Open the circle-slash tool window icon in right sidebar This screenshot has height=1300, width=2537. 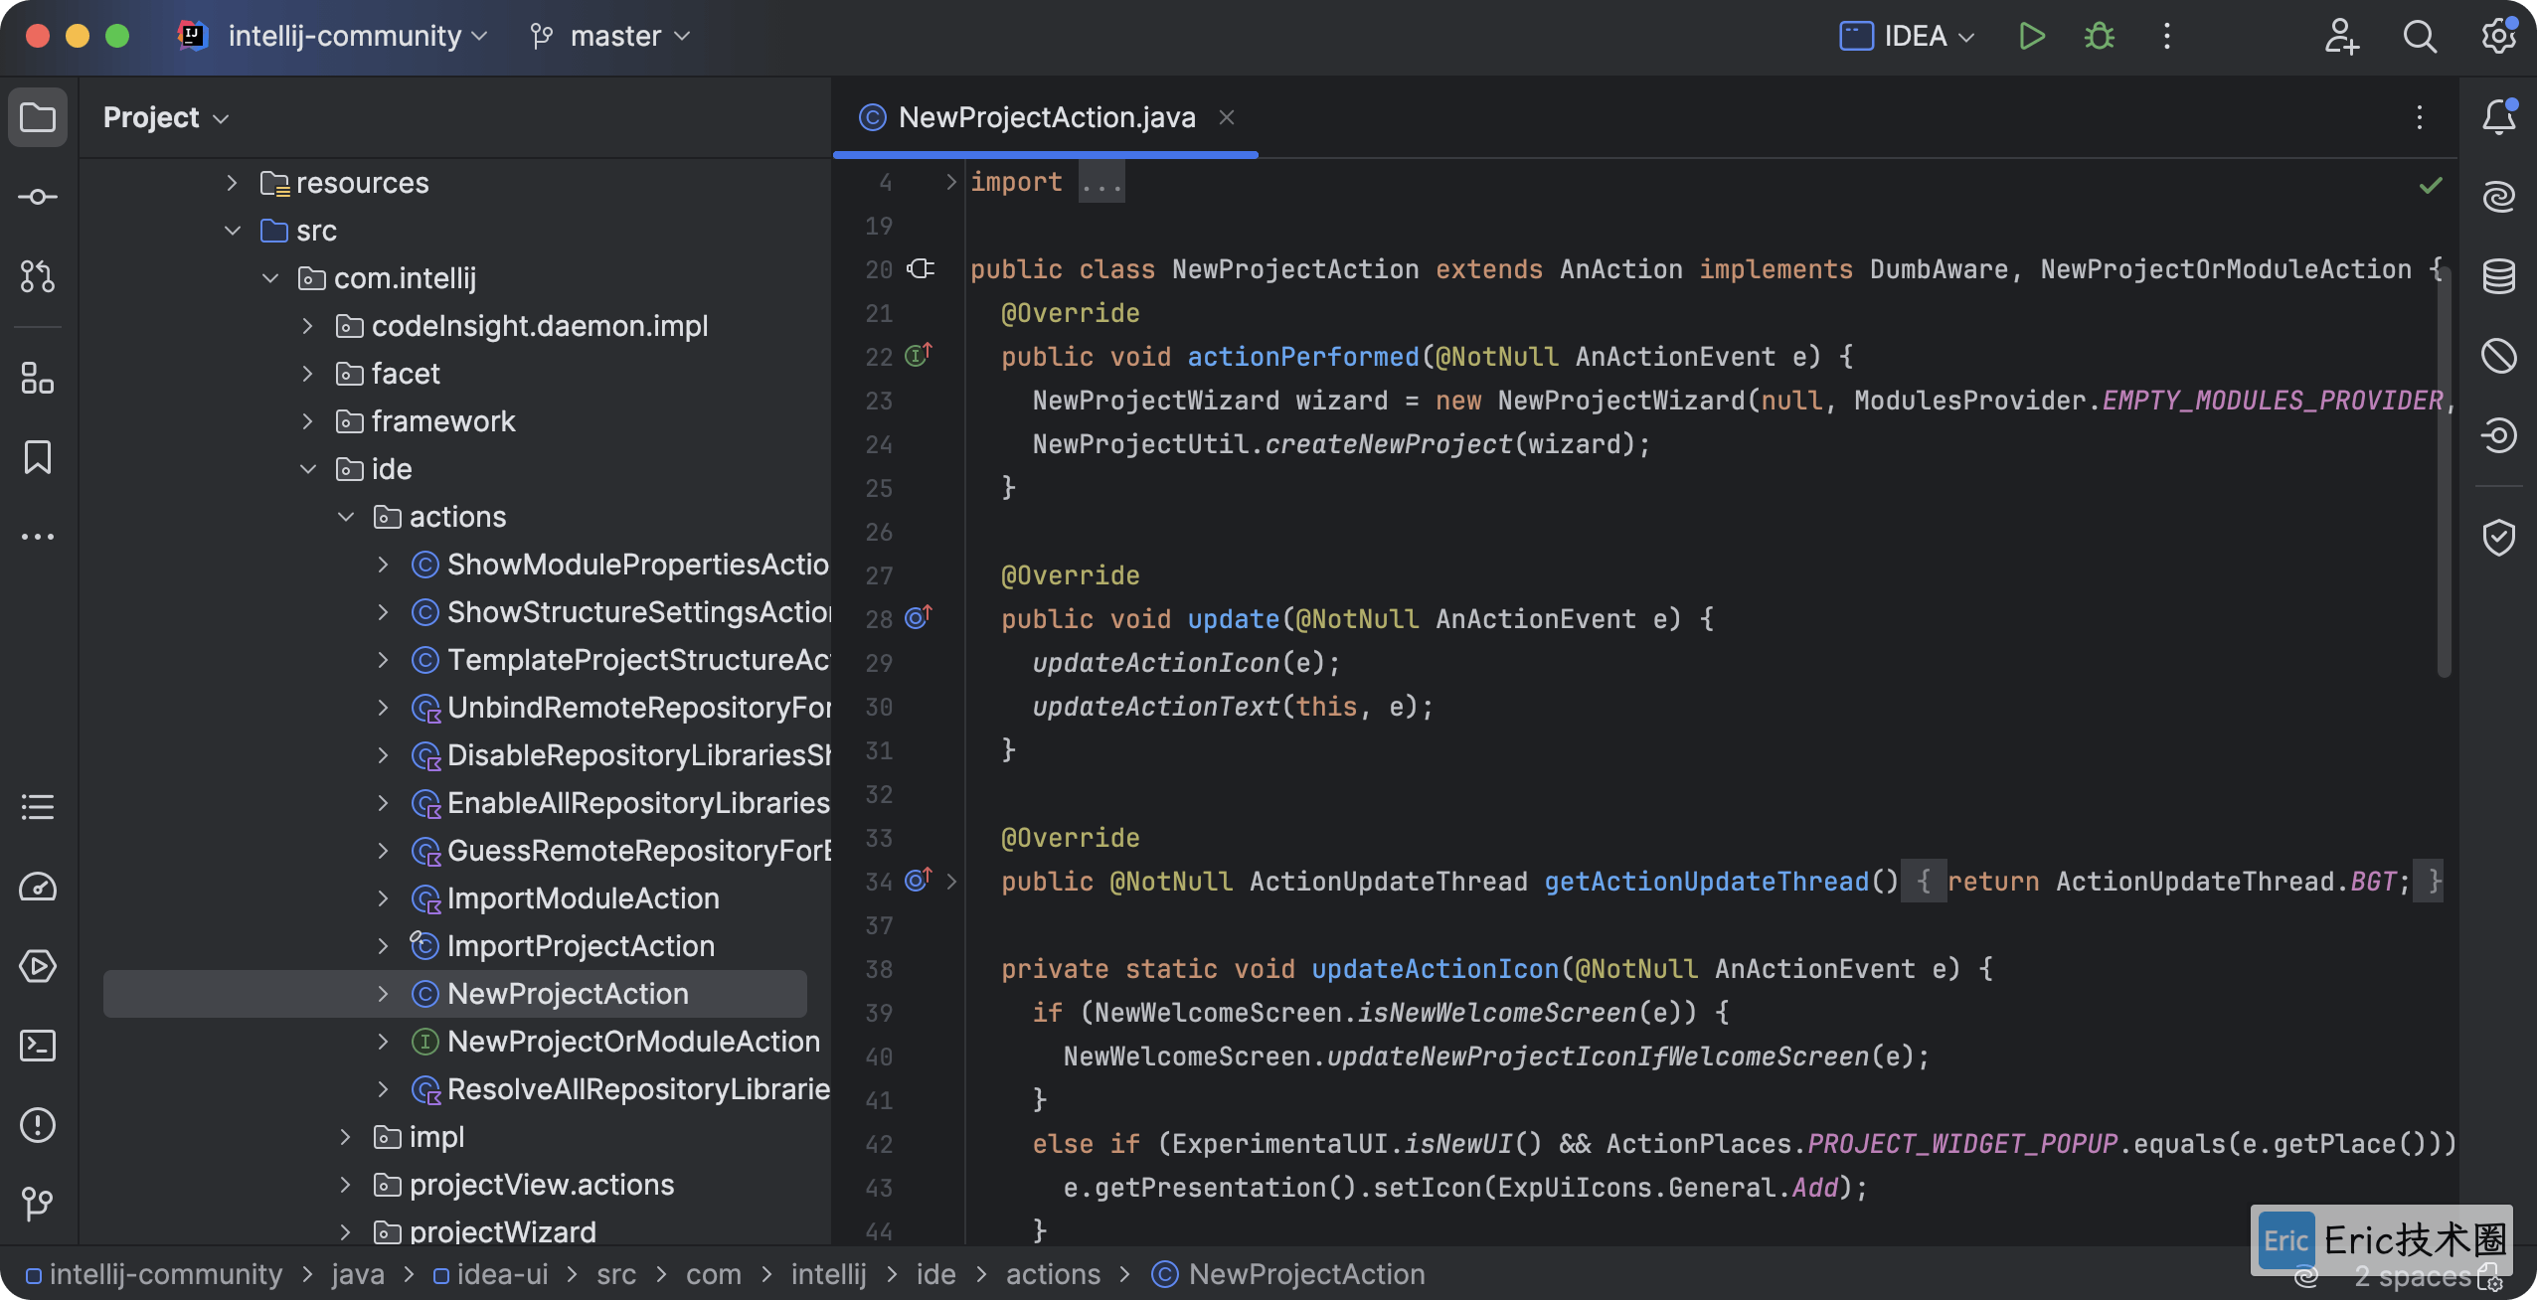(x=2498, y=355)
